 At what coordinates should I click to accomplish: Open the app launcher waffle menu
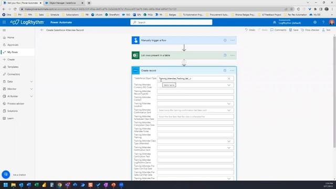(x=4, y=22)
